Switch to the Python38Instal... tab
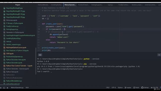 coord(43,5)
